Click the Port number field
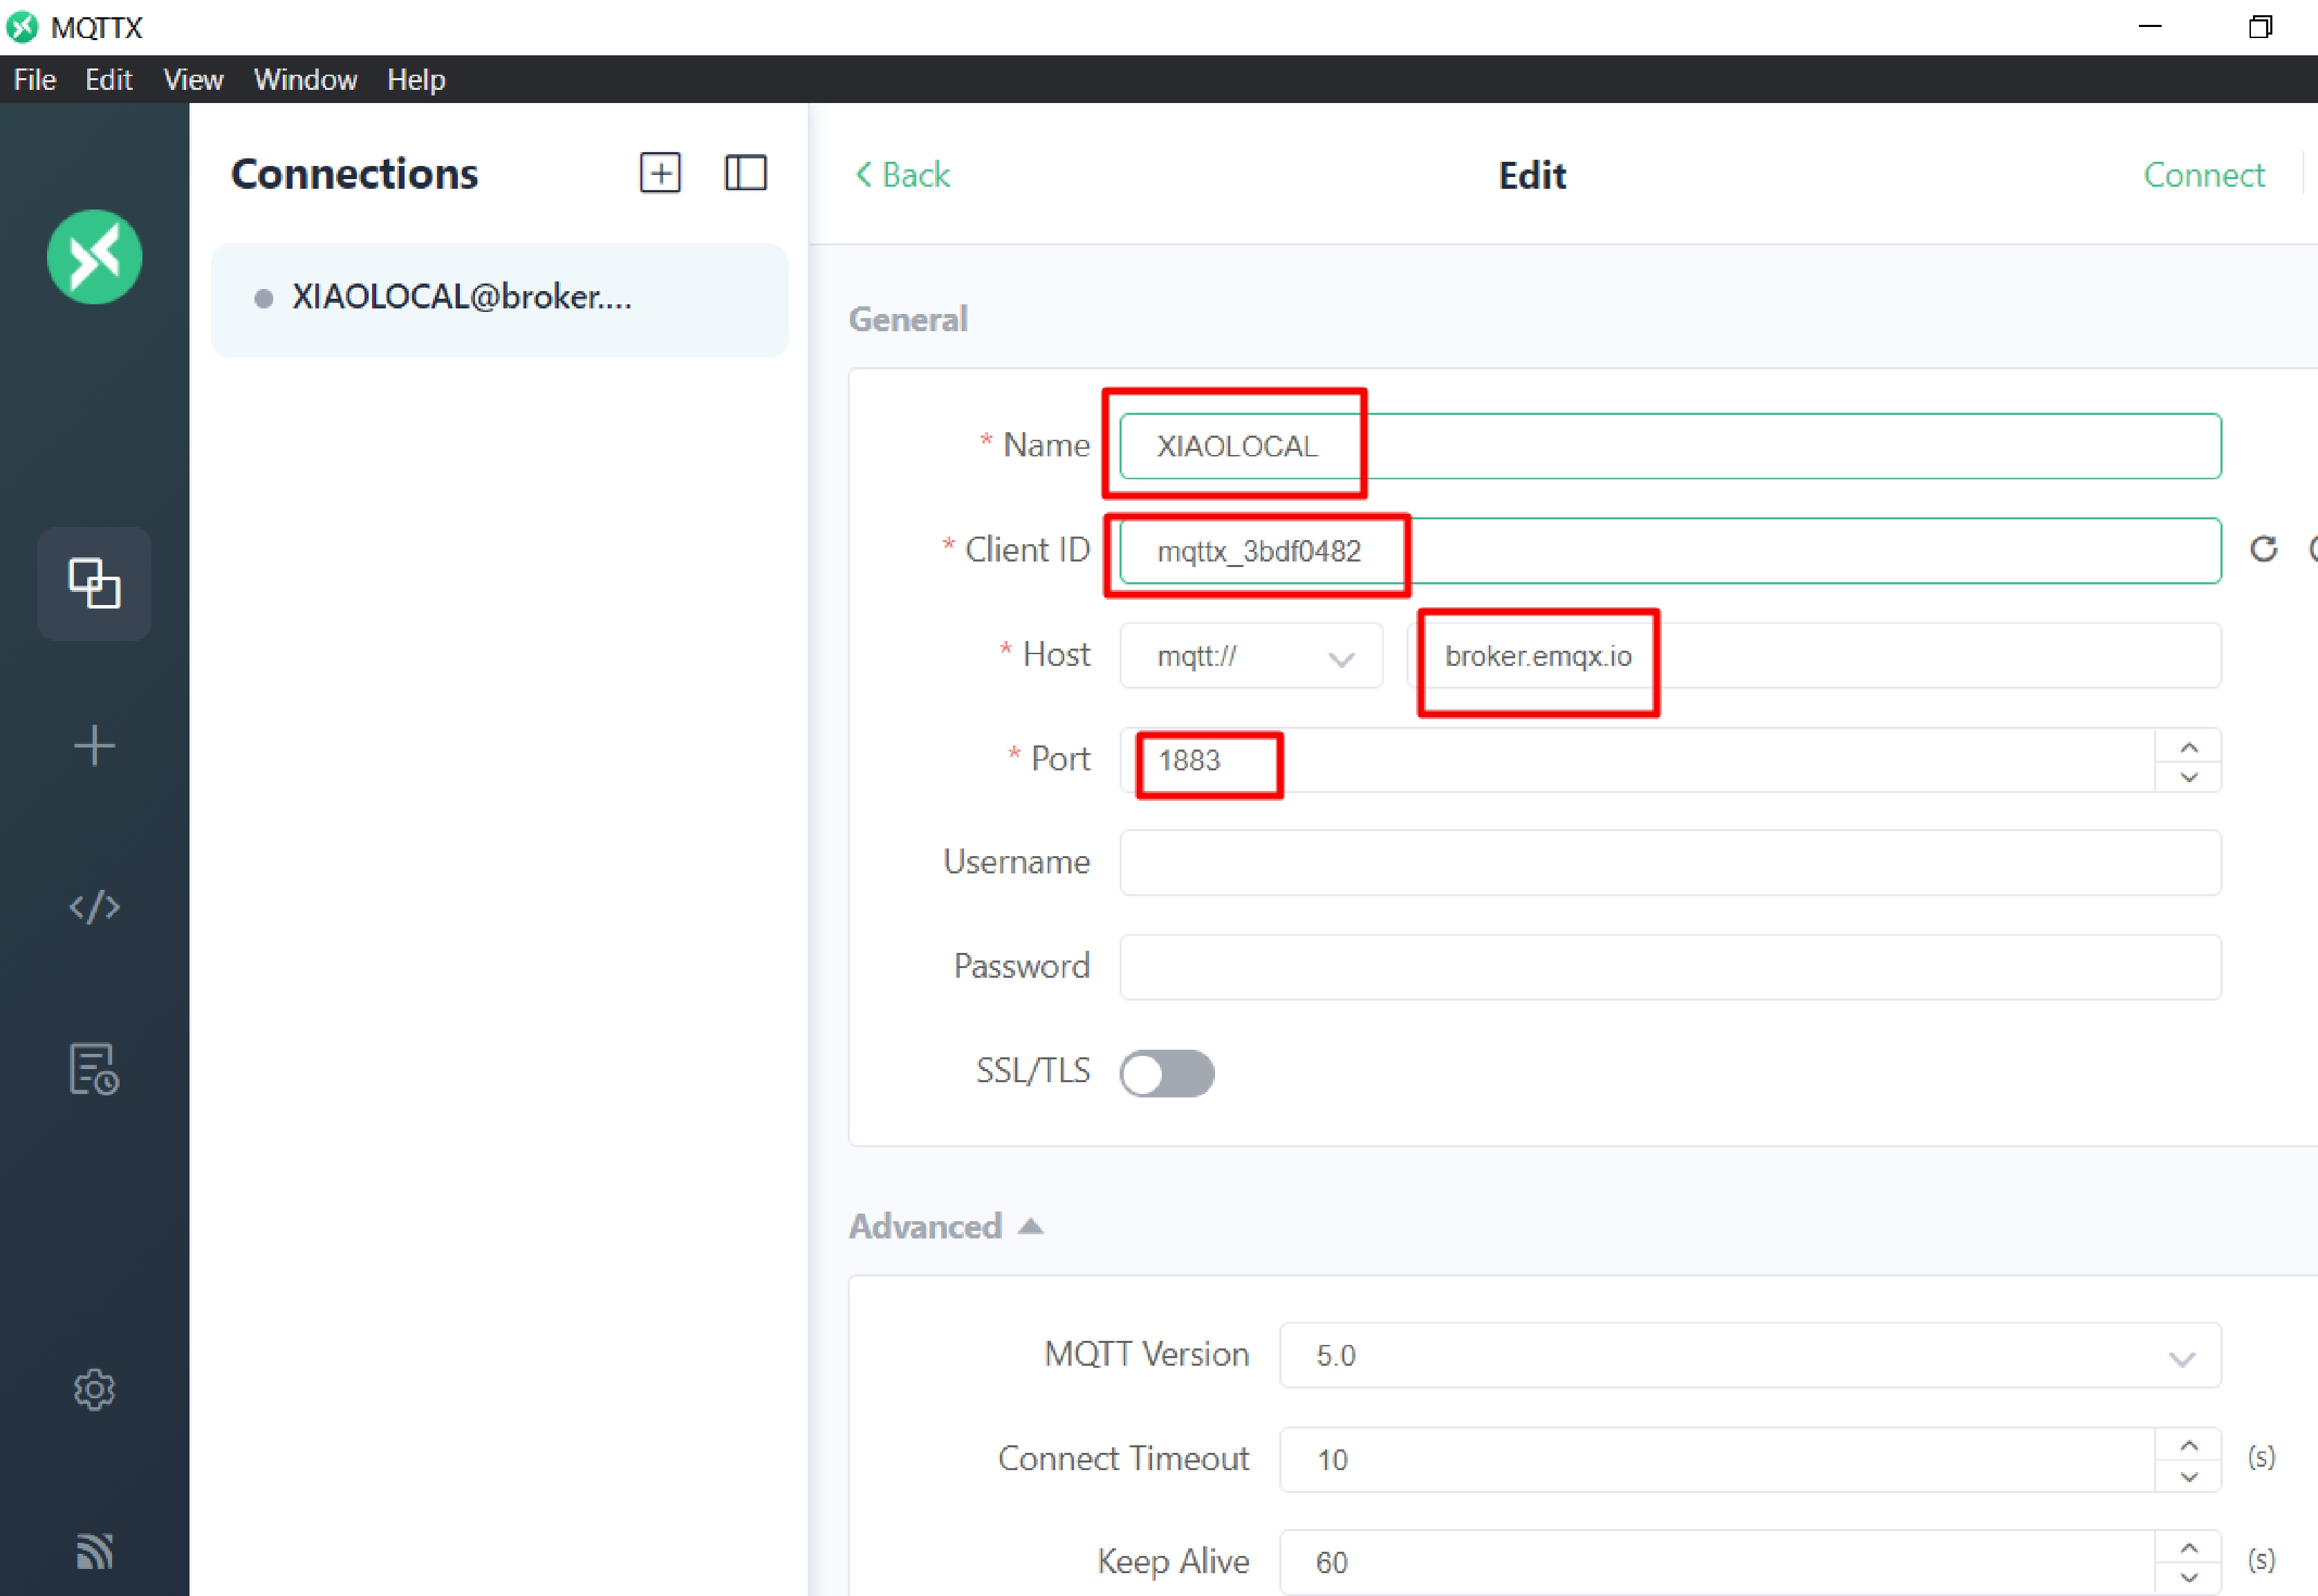Viewport: 2318px width, 1596px height. [1637, 760]
